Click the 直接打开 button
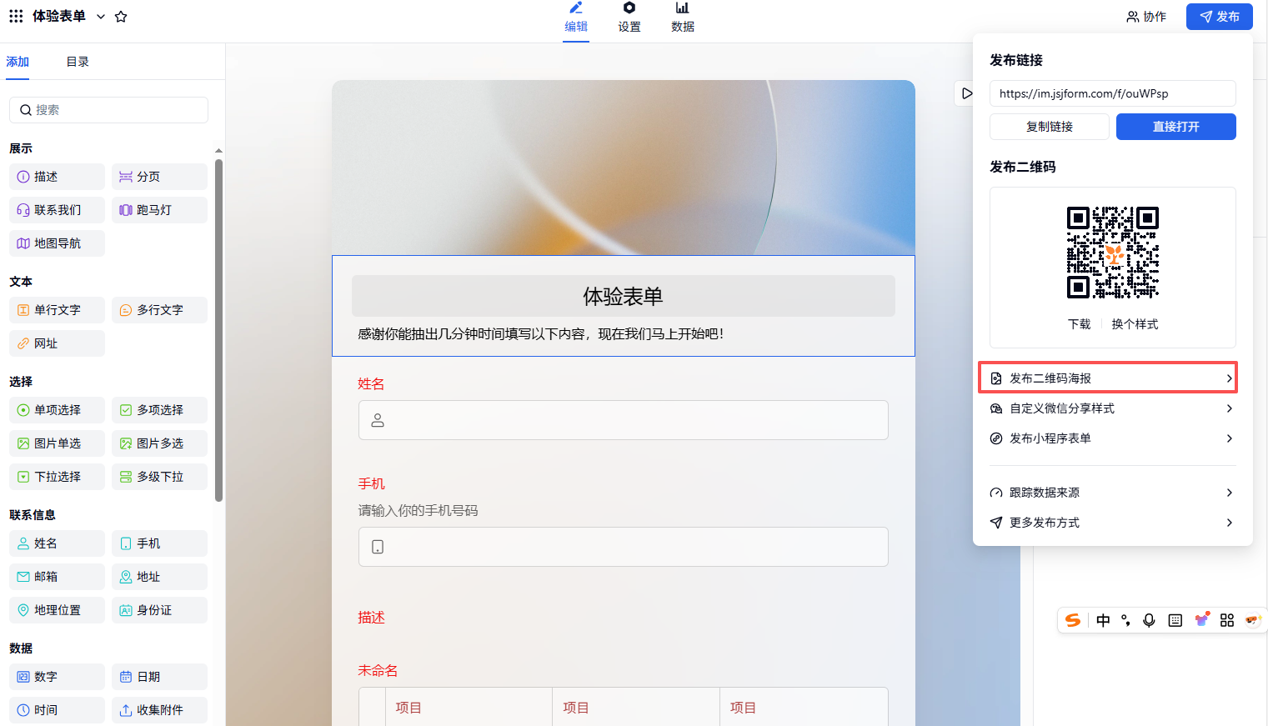Viewport: 1268px width, 726px height. pos(1175,127)
